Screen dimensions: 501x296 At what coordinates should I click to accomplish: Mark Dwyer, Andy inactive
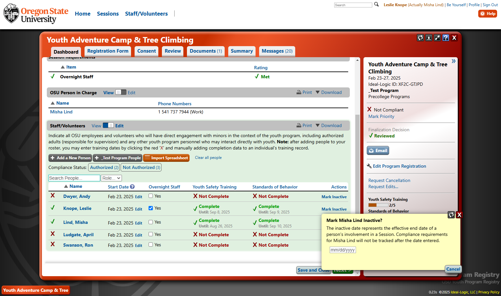pyautogui.click(x=334, y=197)
